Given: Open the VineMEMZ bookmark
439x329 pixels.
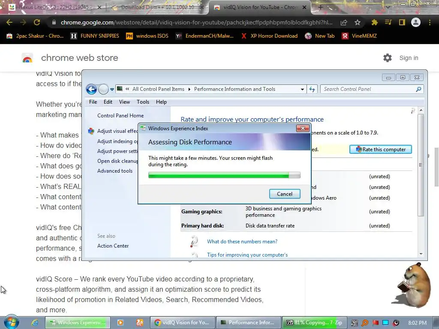Looking at the screenshot, I should pos(360,36).
